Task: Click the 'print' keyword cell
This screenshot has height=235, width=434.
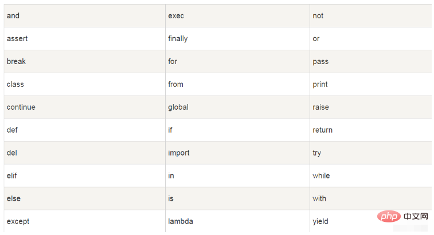Action: tap(370, 85)
